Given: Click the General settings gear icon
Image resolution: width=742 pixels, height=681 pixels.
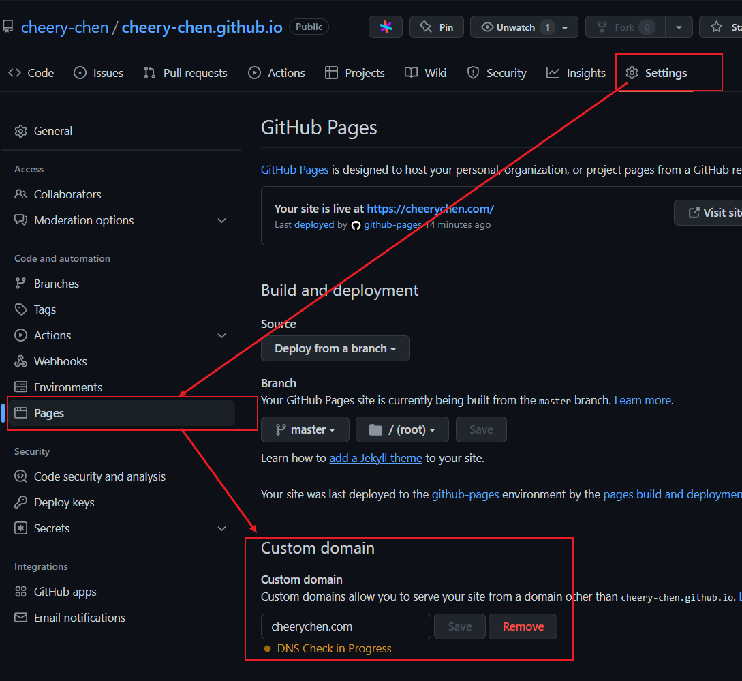Looking at the screenshot, I should tap(21, 131).
